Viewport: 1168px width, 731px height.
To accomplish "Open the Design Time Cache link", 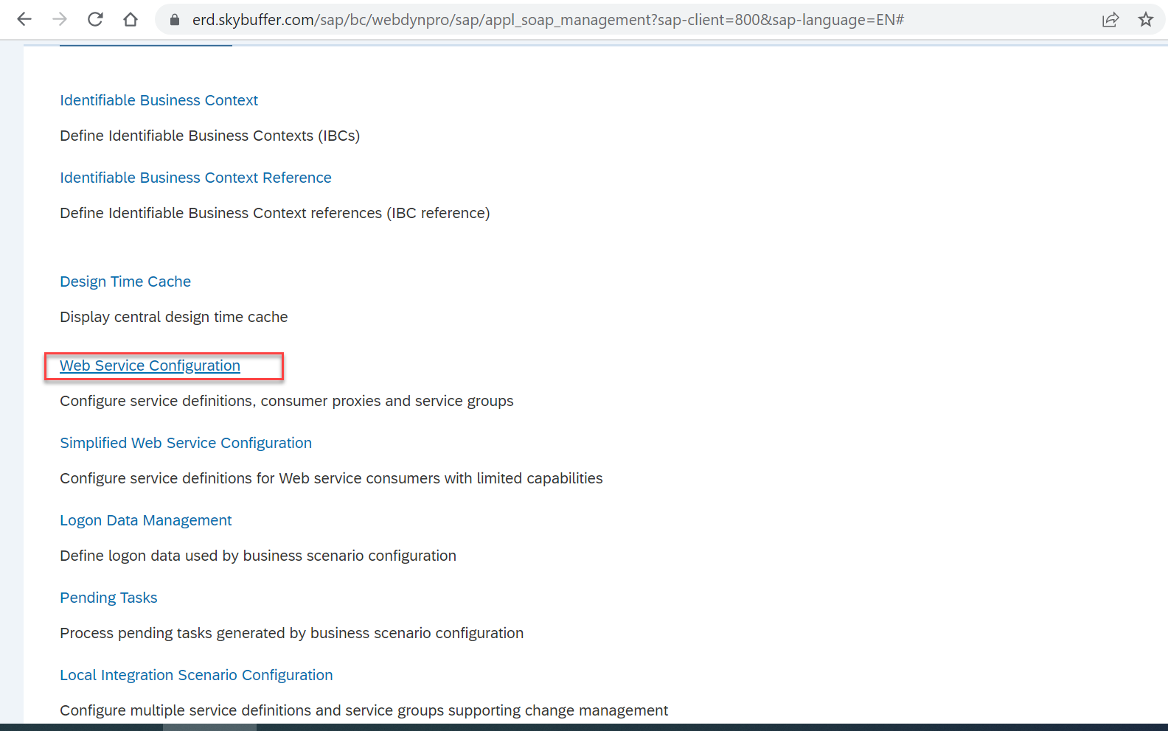I will pyautogui.click(x=125, y=281).
